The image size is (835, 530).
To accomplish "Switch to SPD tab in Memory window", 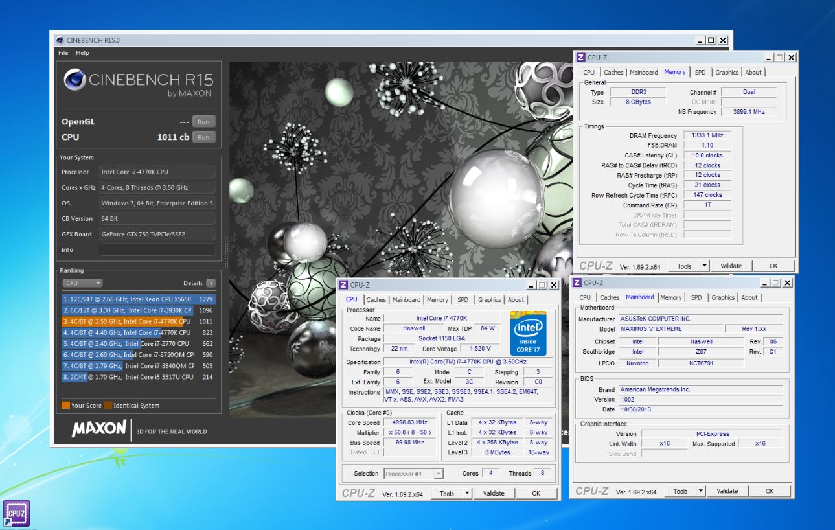I will pos(700,72).
